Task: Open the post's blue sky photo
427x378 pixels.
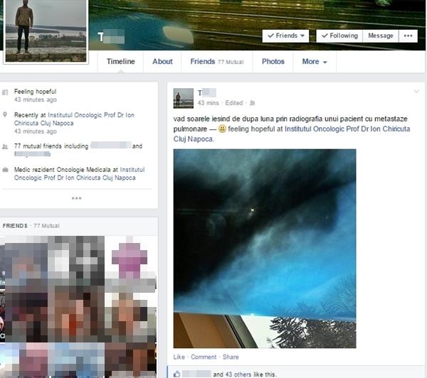Action: tap(265, 248)
